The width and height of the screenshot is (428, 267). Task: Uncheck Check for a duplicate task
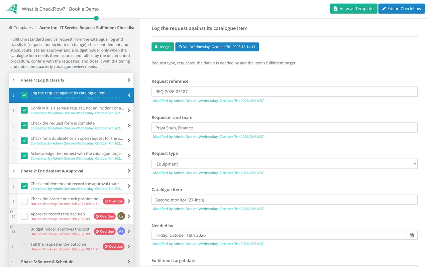(x=24, y=141)
